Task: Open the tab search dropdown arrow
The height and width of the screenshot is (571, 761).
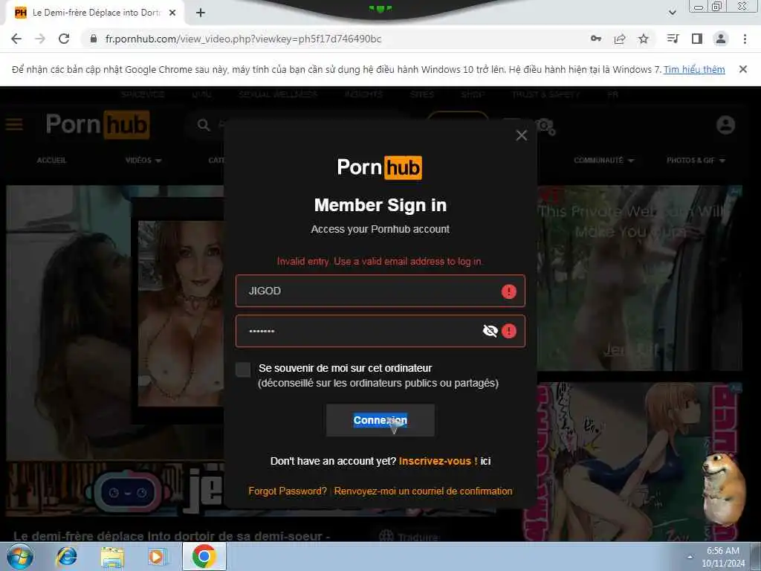Action: tap(672, 13)
